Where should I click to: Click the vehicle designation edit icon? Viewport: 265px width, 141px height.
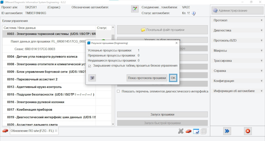click(135, 9)
